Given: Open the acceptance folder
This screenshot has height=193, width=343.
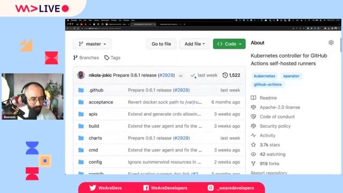Looking at the screenshot, I should click(x=101, y=102).
